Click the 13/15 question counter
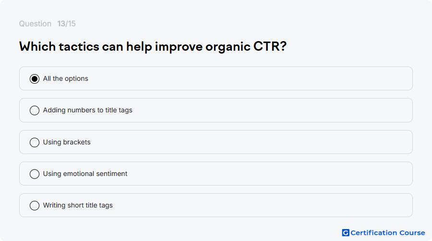Viewport: 432px width, 241px height. click(66, 23)
